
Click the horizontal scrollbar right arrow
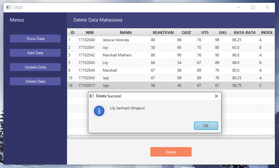[273, 137]
